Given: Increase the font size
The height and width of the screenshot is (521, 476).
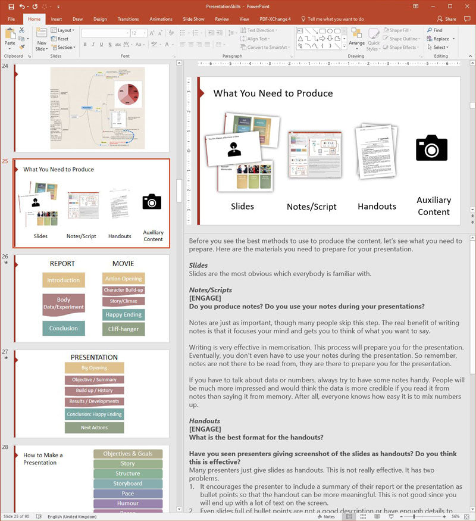Looking at the screenshot, I should tap(152, 33).
